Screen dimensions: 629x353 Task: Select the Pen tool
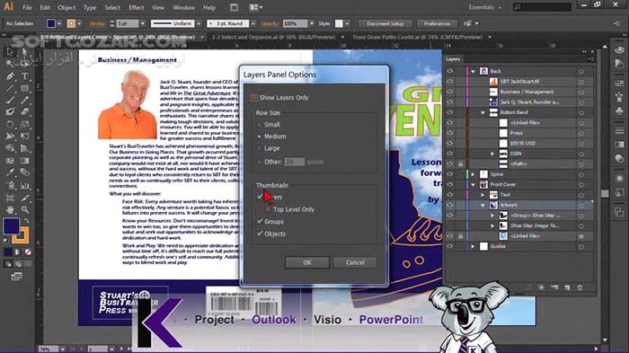click(10, 75)
